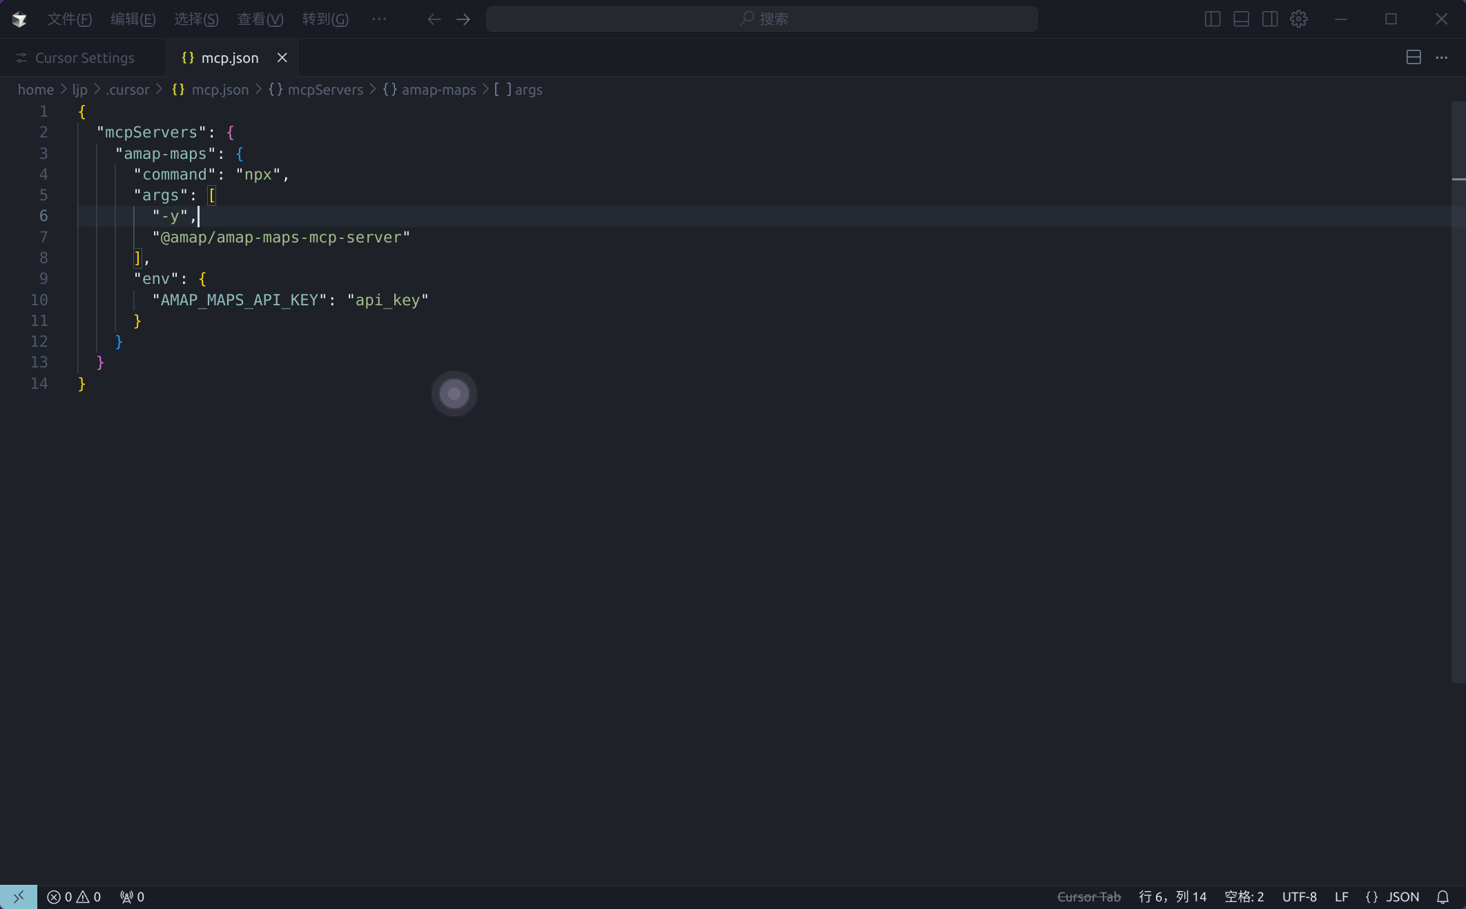This screenshot has width=1466, height=909.
Task: Click the ports forwarded status icon
Action: point(132,897)
